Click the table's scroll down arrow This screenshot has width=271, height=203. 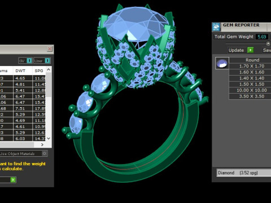[49, 138]
